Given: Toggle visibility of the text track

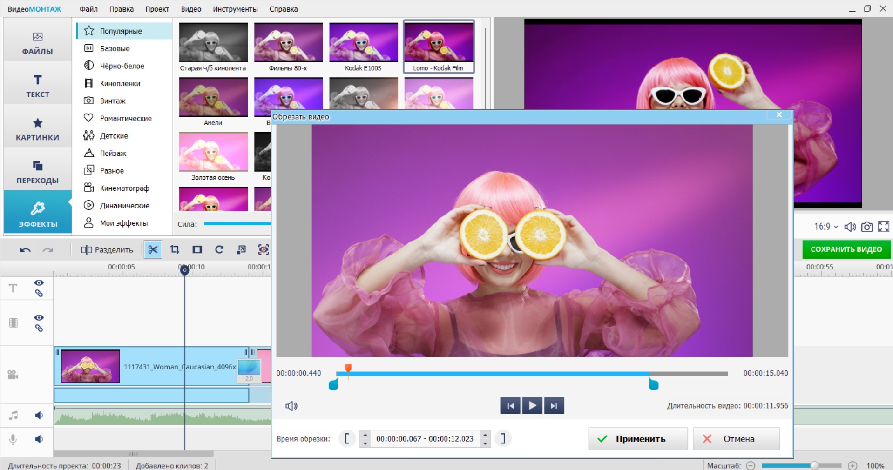Looking at the screenshot, I should point(39,282).
